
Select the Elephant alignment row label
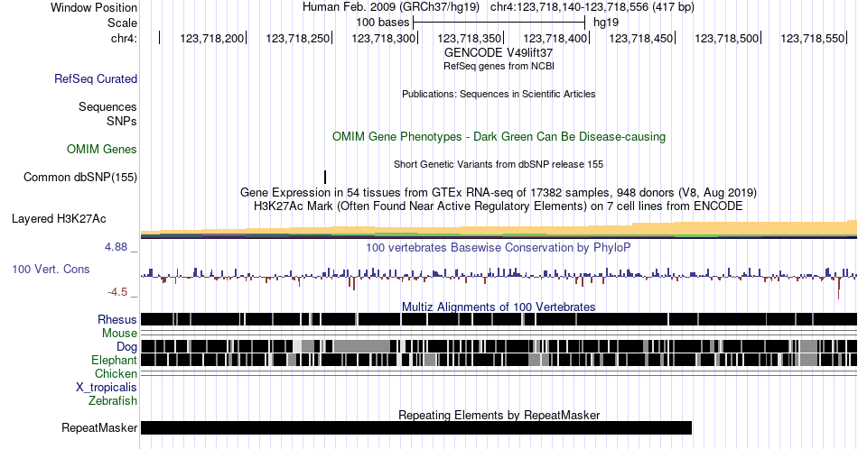point(114,360)
